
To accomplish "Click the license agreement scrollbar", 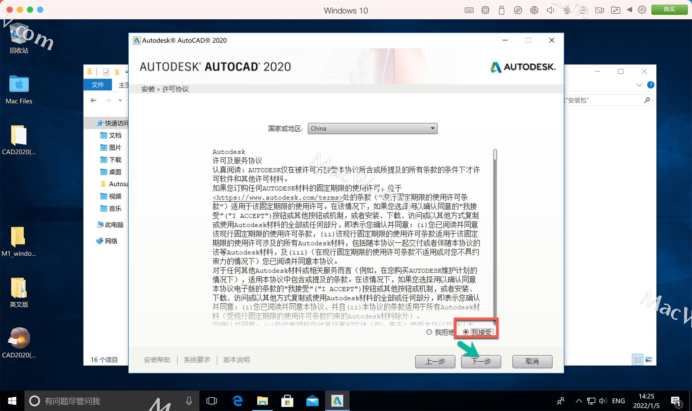I will (x=495, y=234).
